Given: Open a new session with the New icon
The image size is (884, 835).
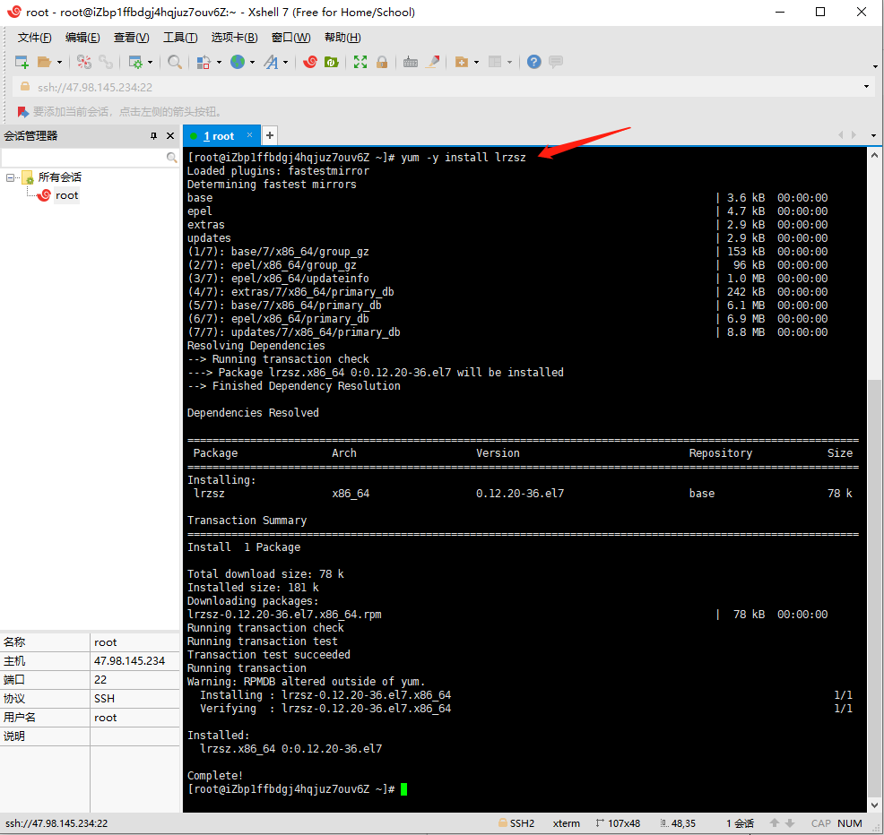Looking at the screenshot, I should (20, 62).
